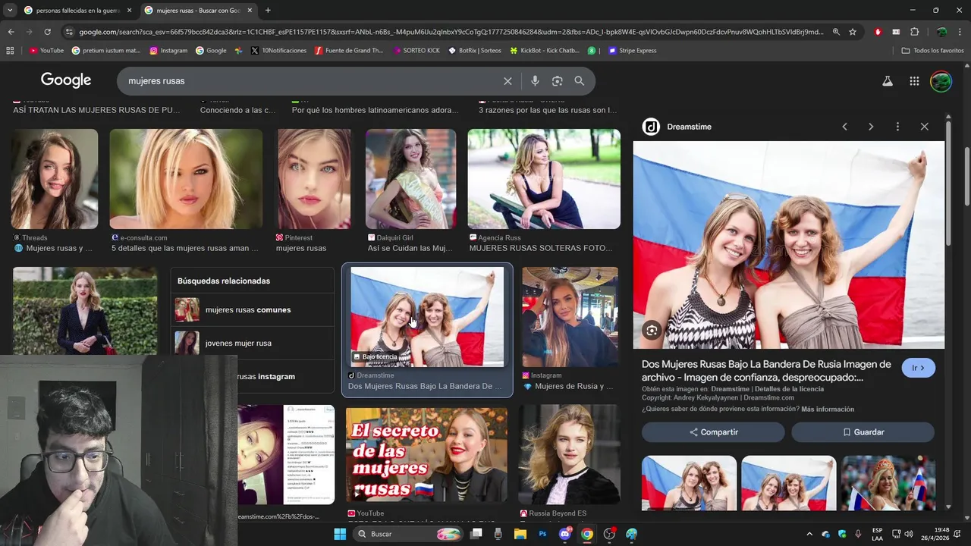The width and height of the screenshot is (971, 546).
Task: Open the Google apps grid
Action: 914,81
